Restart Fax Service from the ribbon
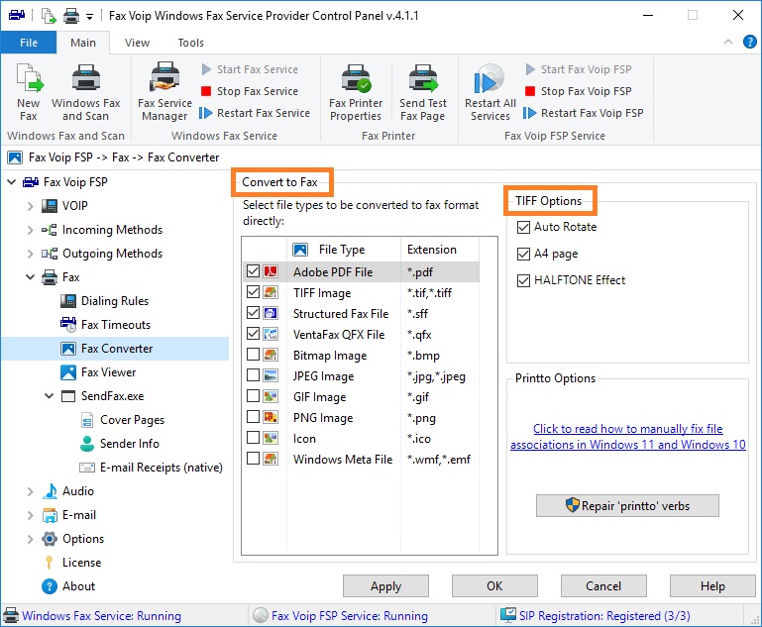 [x=255, y=113]
